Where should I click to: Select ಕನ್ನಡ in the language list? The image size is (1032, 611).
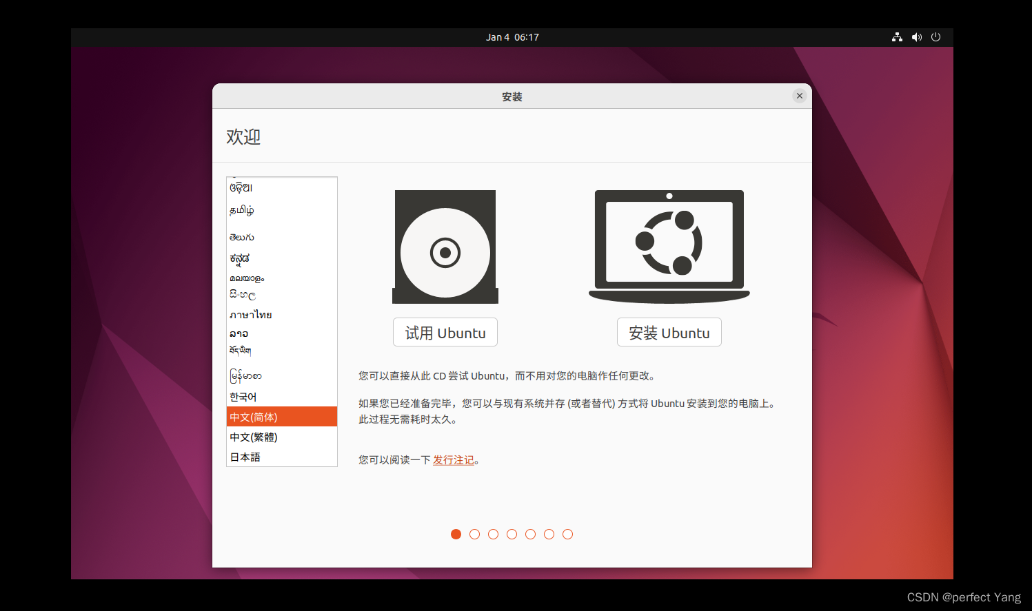[282, 258]
